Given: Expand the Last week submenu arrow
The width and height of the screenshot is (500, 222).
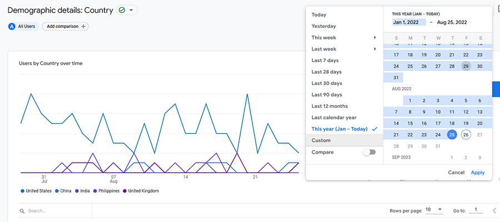Looking at the screenshot, I should [375, 49].
